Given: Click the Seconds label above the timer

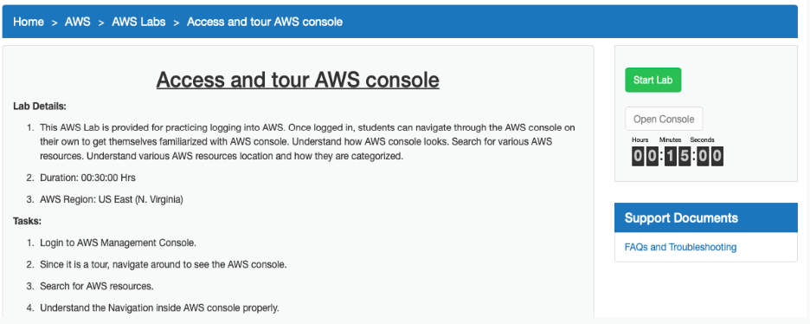Looking at the screenshot, I should click(702, 140).
